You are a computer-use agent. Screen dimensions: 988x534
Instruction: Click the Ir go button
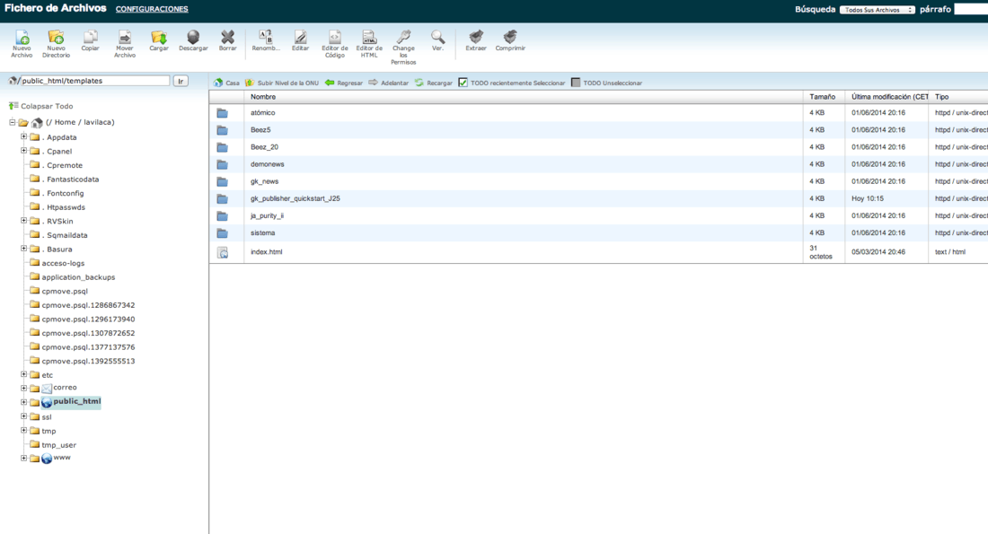181,81
